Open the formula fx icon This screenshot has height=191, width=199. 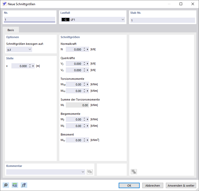click(x=24, y=185)
